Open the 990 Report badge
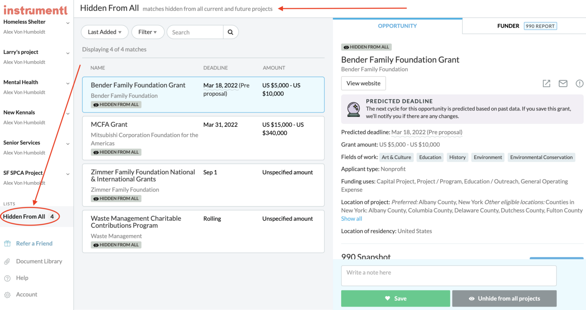This screenshot has height=310, width=586. (x=540, y=26)
